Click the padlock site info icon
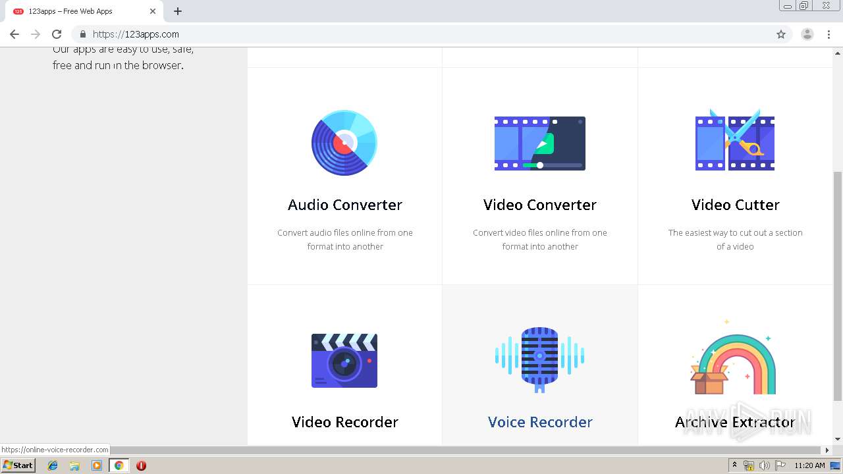The width and height of the screenshot is (843, 474). tap(83, 34)
